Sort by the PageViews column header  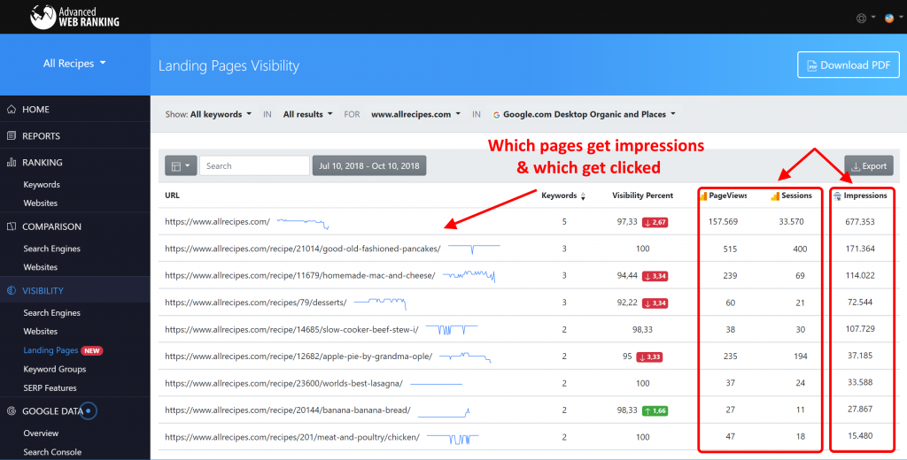(728, 195)
